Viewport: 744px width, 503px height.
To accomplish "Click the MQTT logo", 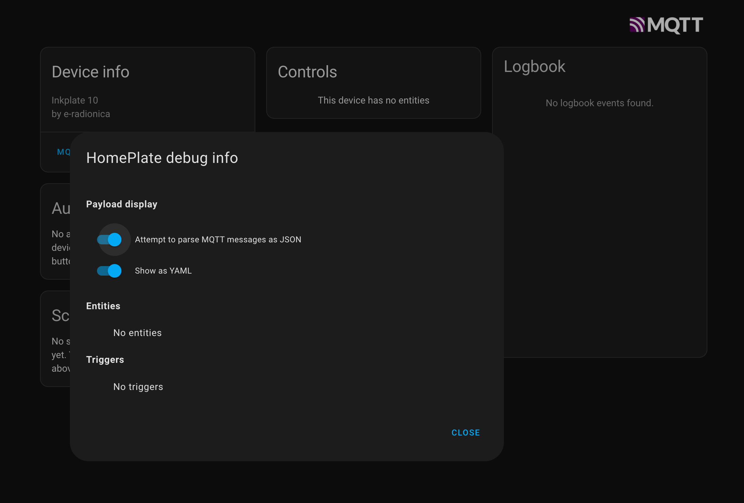I will pyautogui.click(x=666, y=25).
